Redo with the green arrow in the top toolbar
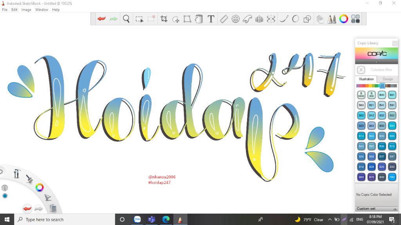This screenshot has width=401, height=225. 113,19
